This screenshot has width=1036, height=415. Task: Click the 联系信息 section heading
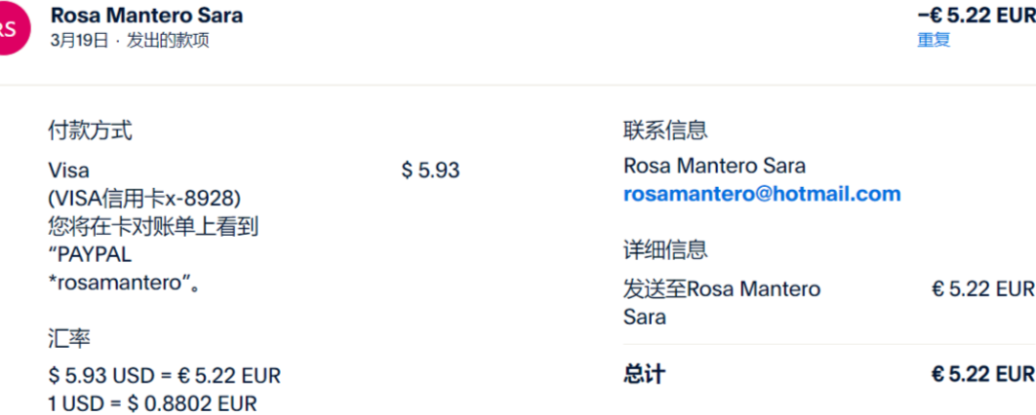665,130
